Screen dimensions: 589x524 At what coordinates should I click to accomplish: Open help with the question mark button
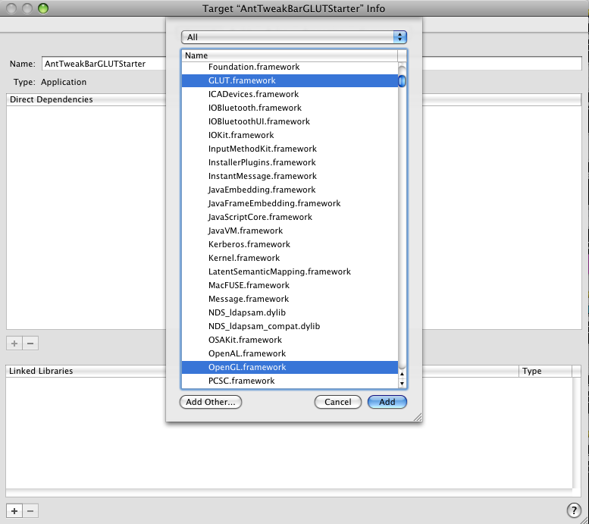[574, 510]
